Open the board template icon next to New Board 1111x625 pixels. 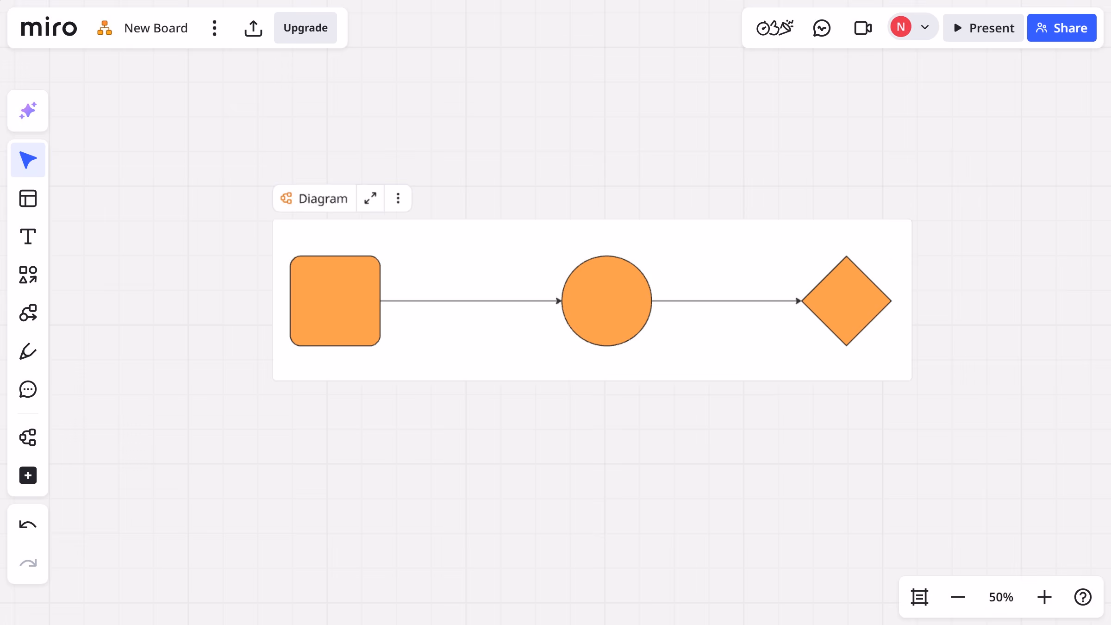point(105,28)
